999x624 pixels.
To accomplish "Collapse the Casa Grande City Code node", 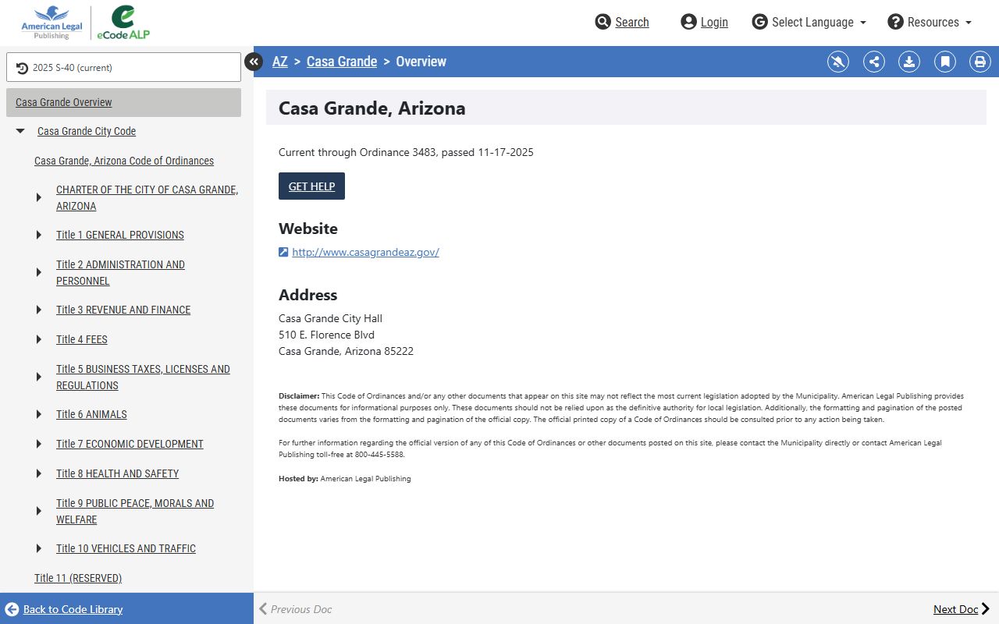I will pyautogui.click(x=20, y=131).
